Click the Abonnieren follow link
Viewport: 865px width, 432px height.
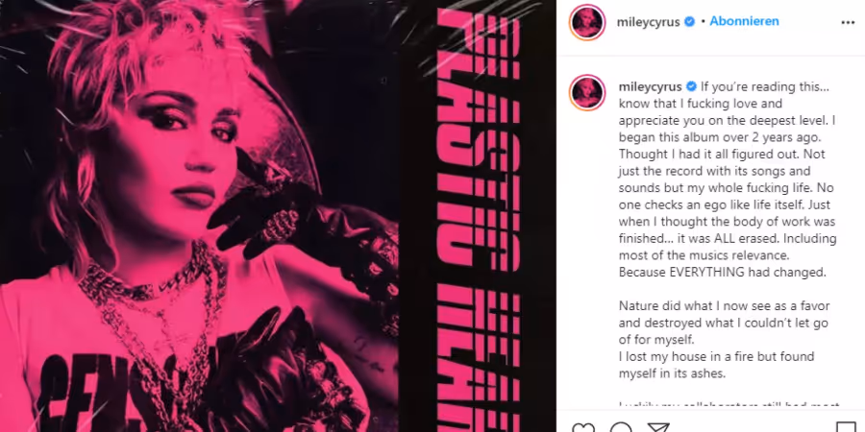pyautogui.click(x=744, y=21)
